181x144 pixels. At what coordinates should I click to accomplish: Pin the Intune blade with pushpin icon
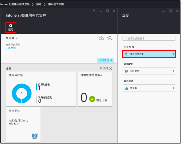pyautogui.click(x=94, y=11)
